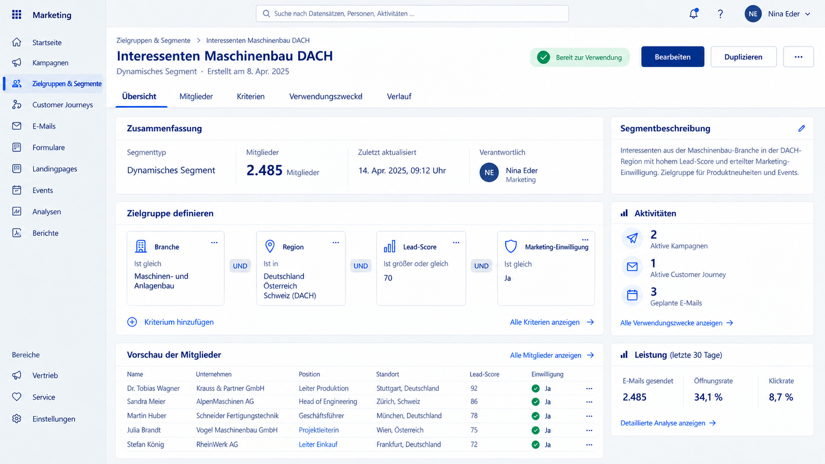The width and height of the screenshot is (825, 464).
Task: Go to Kampagnen in sidebar
Action: pyautogui.click(x=53, y=63)
